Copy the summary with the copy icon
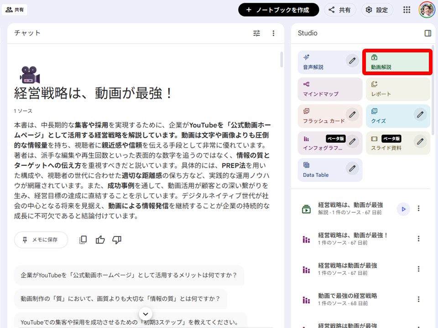438x328 pixels. tap(83, 240)
